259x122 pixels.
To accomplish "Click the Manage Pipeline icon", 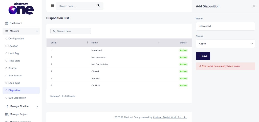I will coord(7,106).
